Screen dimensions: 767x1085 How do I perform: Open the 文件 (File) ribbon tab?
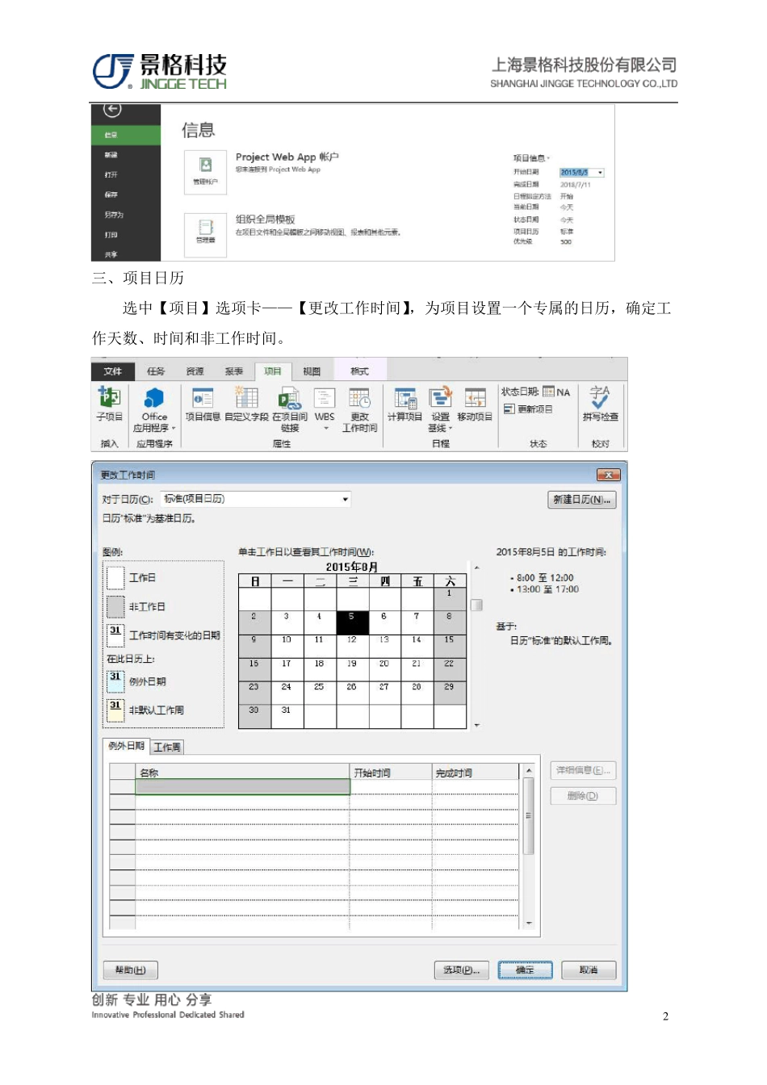click(x=112, y=371)
